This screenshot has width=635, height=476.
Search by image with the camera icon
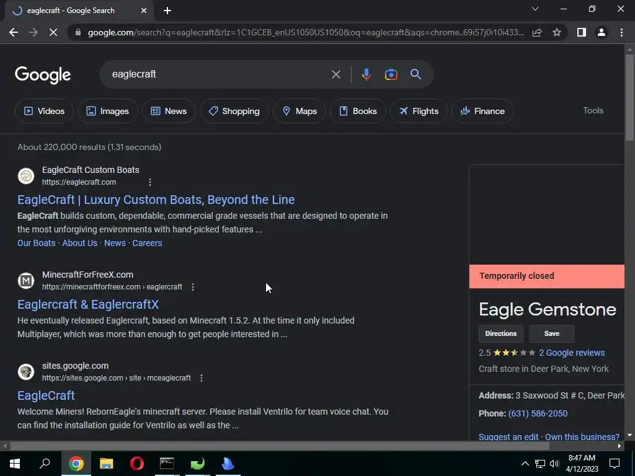391,74
